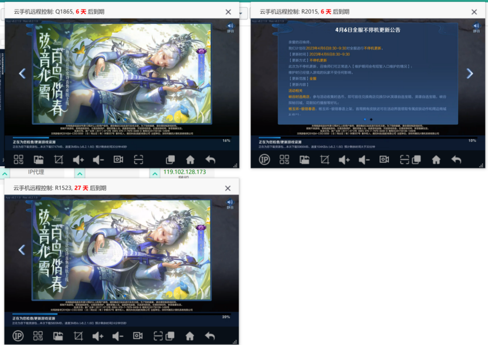Click the home icon in Q1865 window
This screenshot has height=345, width=488.
coord(190,159)
